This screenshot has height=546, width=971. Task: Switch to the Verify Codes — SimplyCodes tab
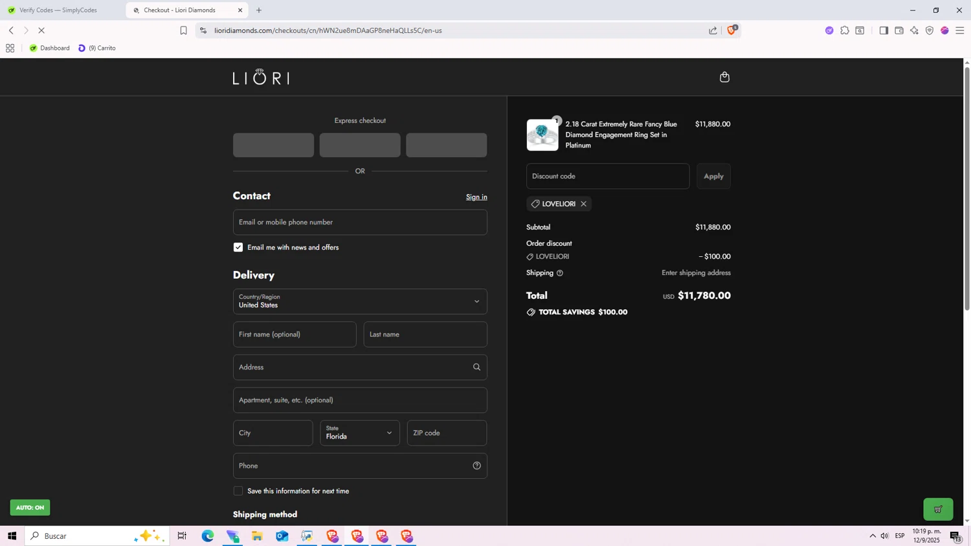(x=58, y=10)
